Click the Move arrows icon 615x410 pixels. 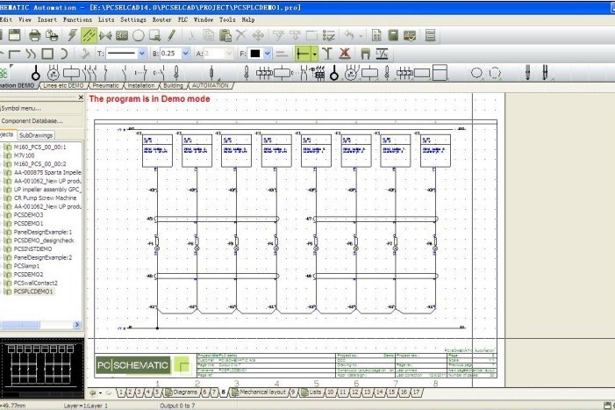point(258,36)
